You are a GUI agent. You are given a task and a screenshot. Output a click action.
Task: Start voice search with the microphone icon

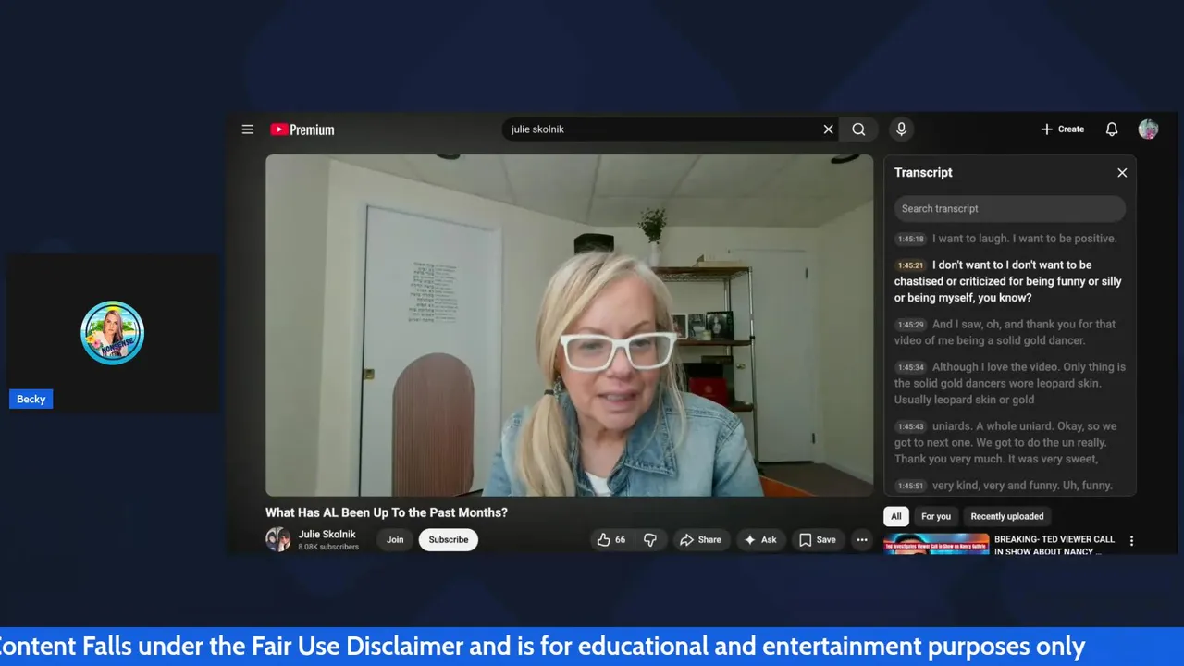coord(901,129)
